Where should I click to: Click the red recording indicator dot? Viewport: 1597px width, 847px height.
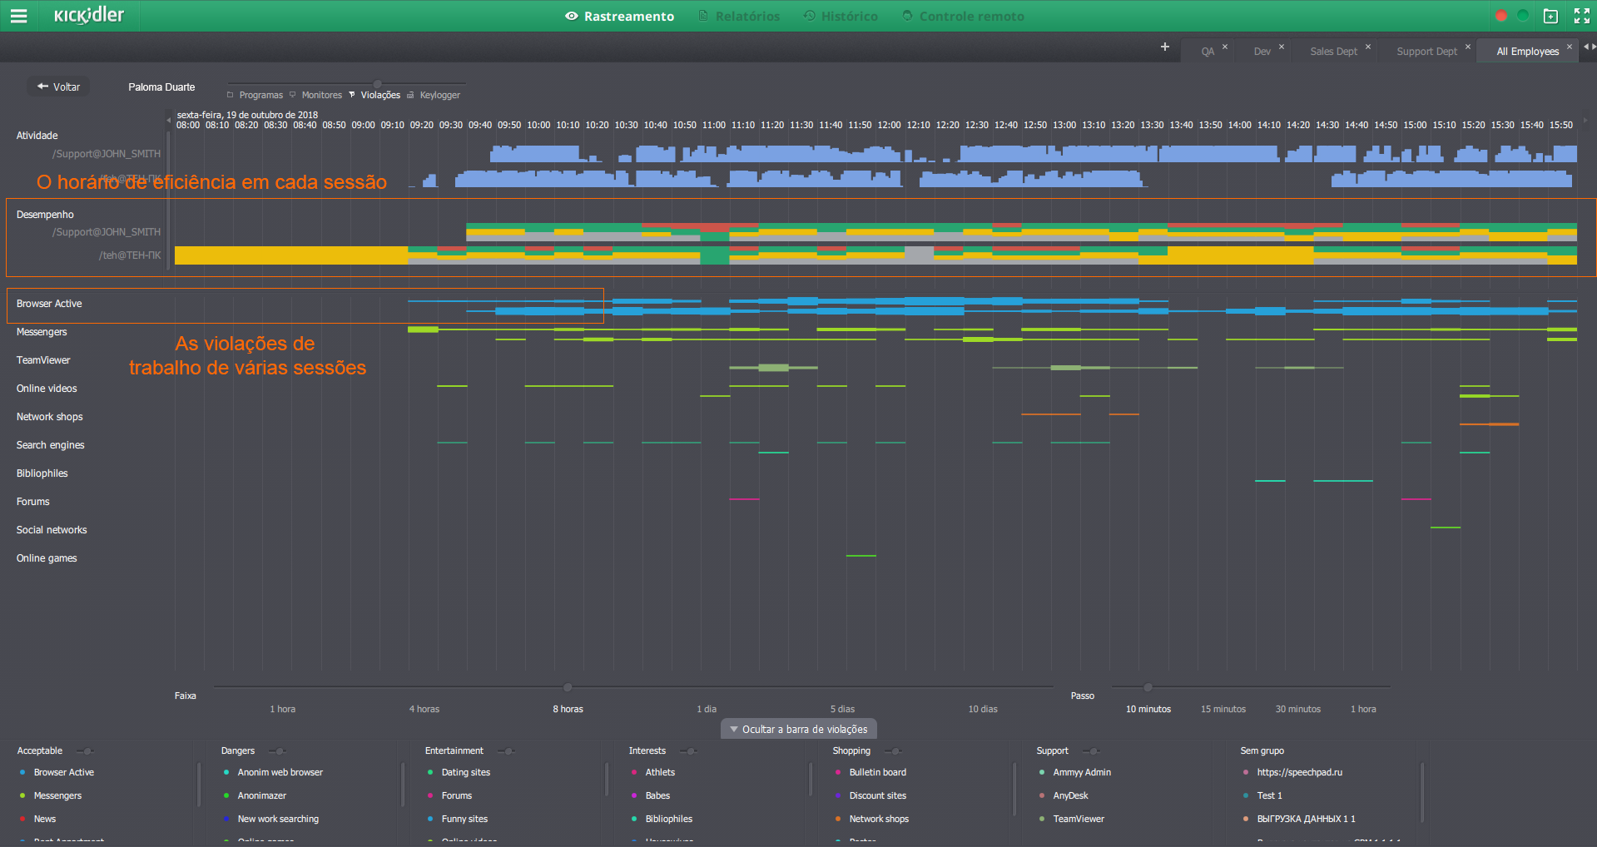coord(1501,16)
